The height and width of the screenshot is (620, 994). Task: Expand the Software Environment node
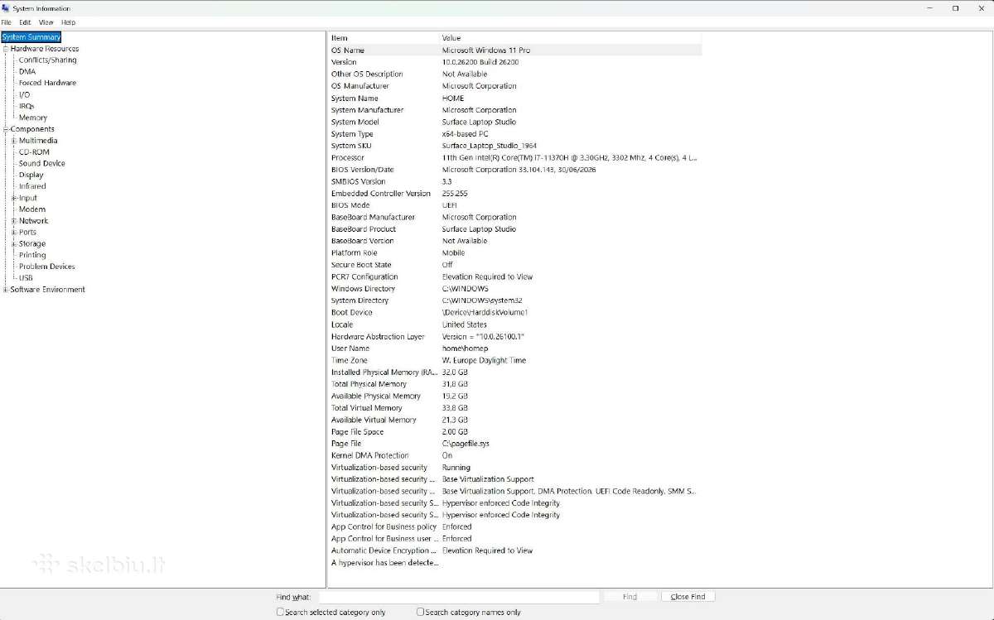[x=6, y=290]
